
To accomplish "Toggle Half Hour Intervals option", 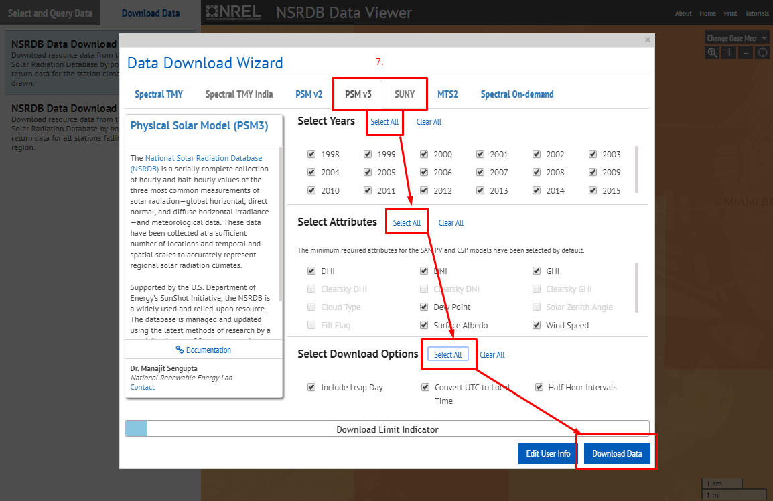I will 539,388.
